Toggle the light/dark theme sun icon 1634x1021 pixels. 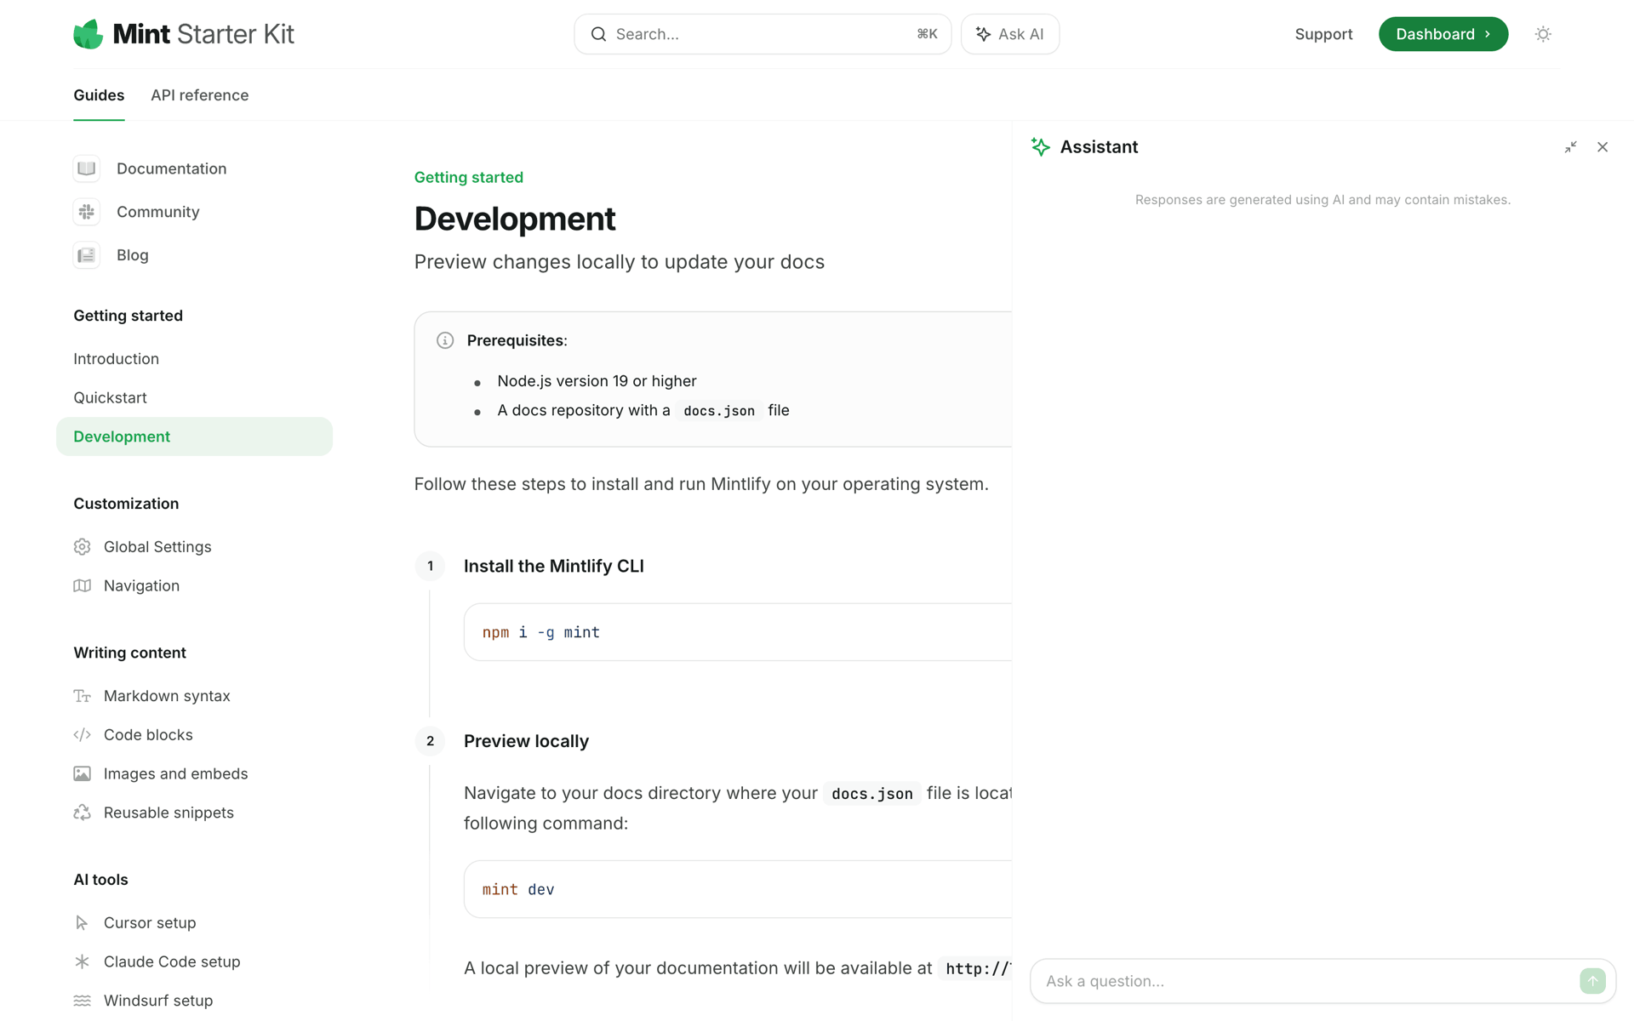(x=1543, y=34)
